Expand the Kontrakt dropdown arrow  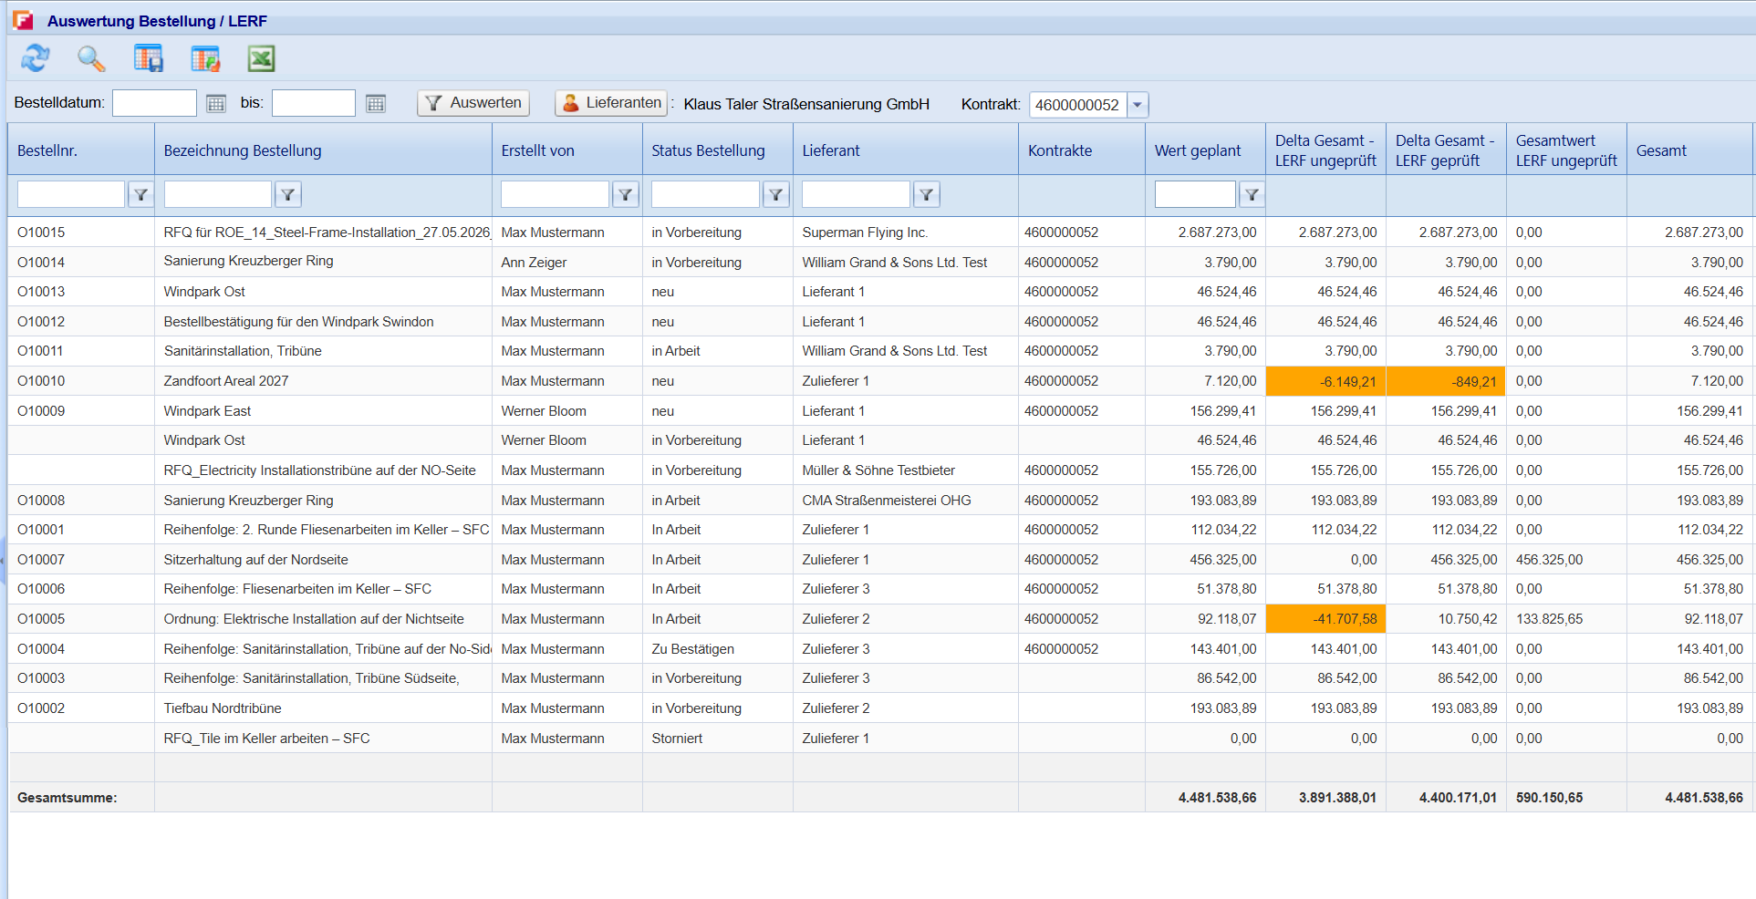(1138, 105)
